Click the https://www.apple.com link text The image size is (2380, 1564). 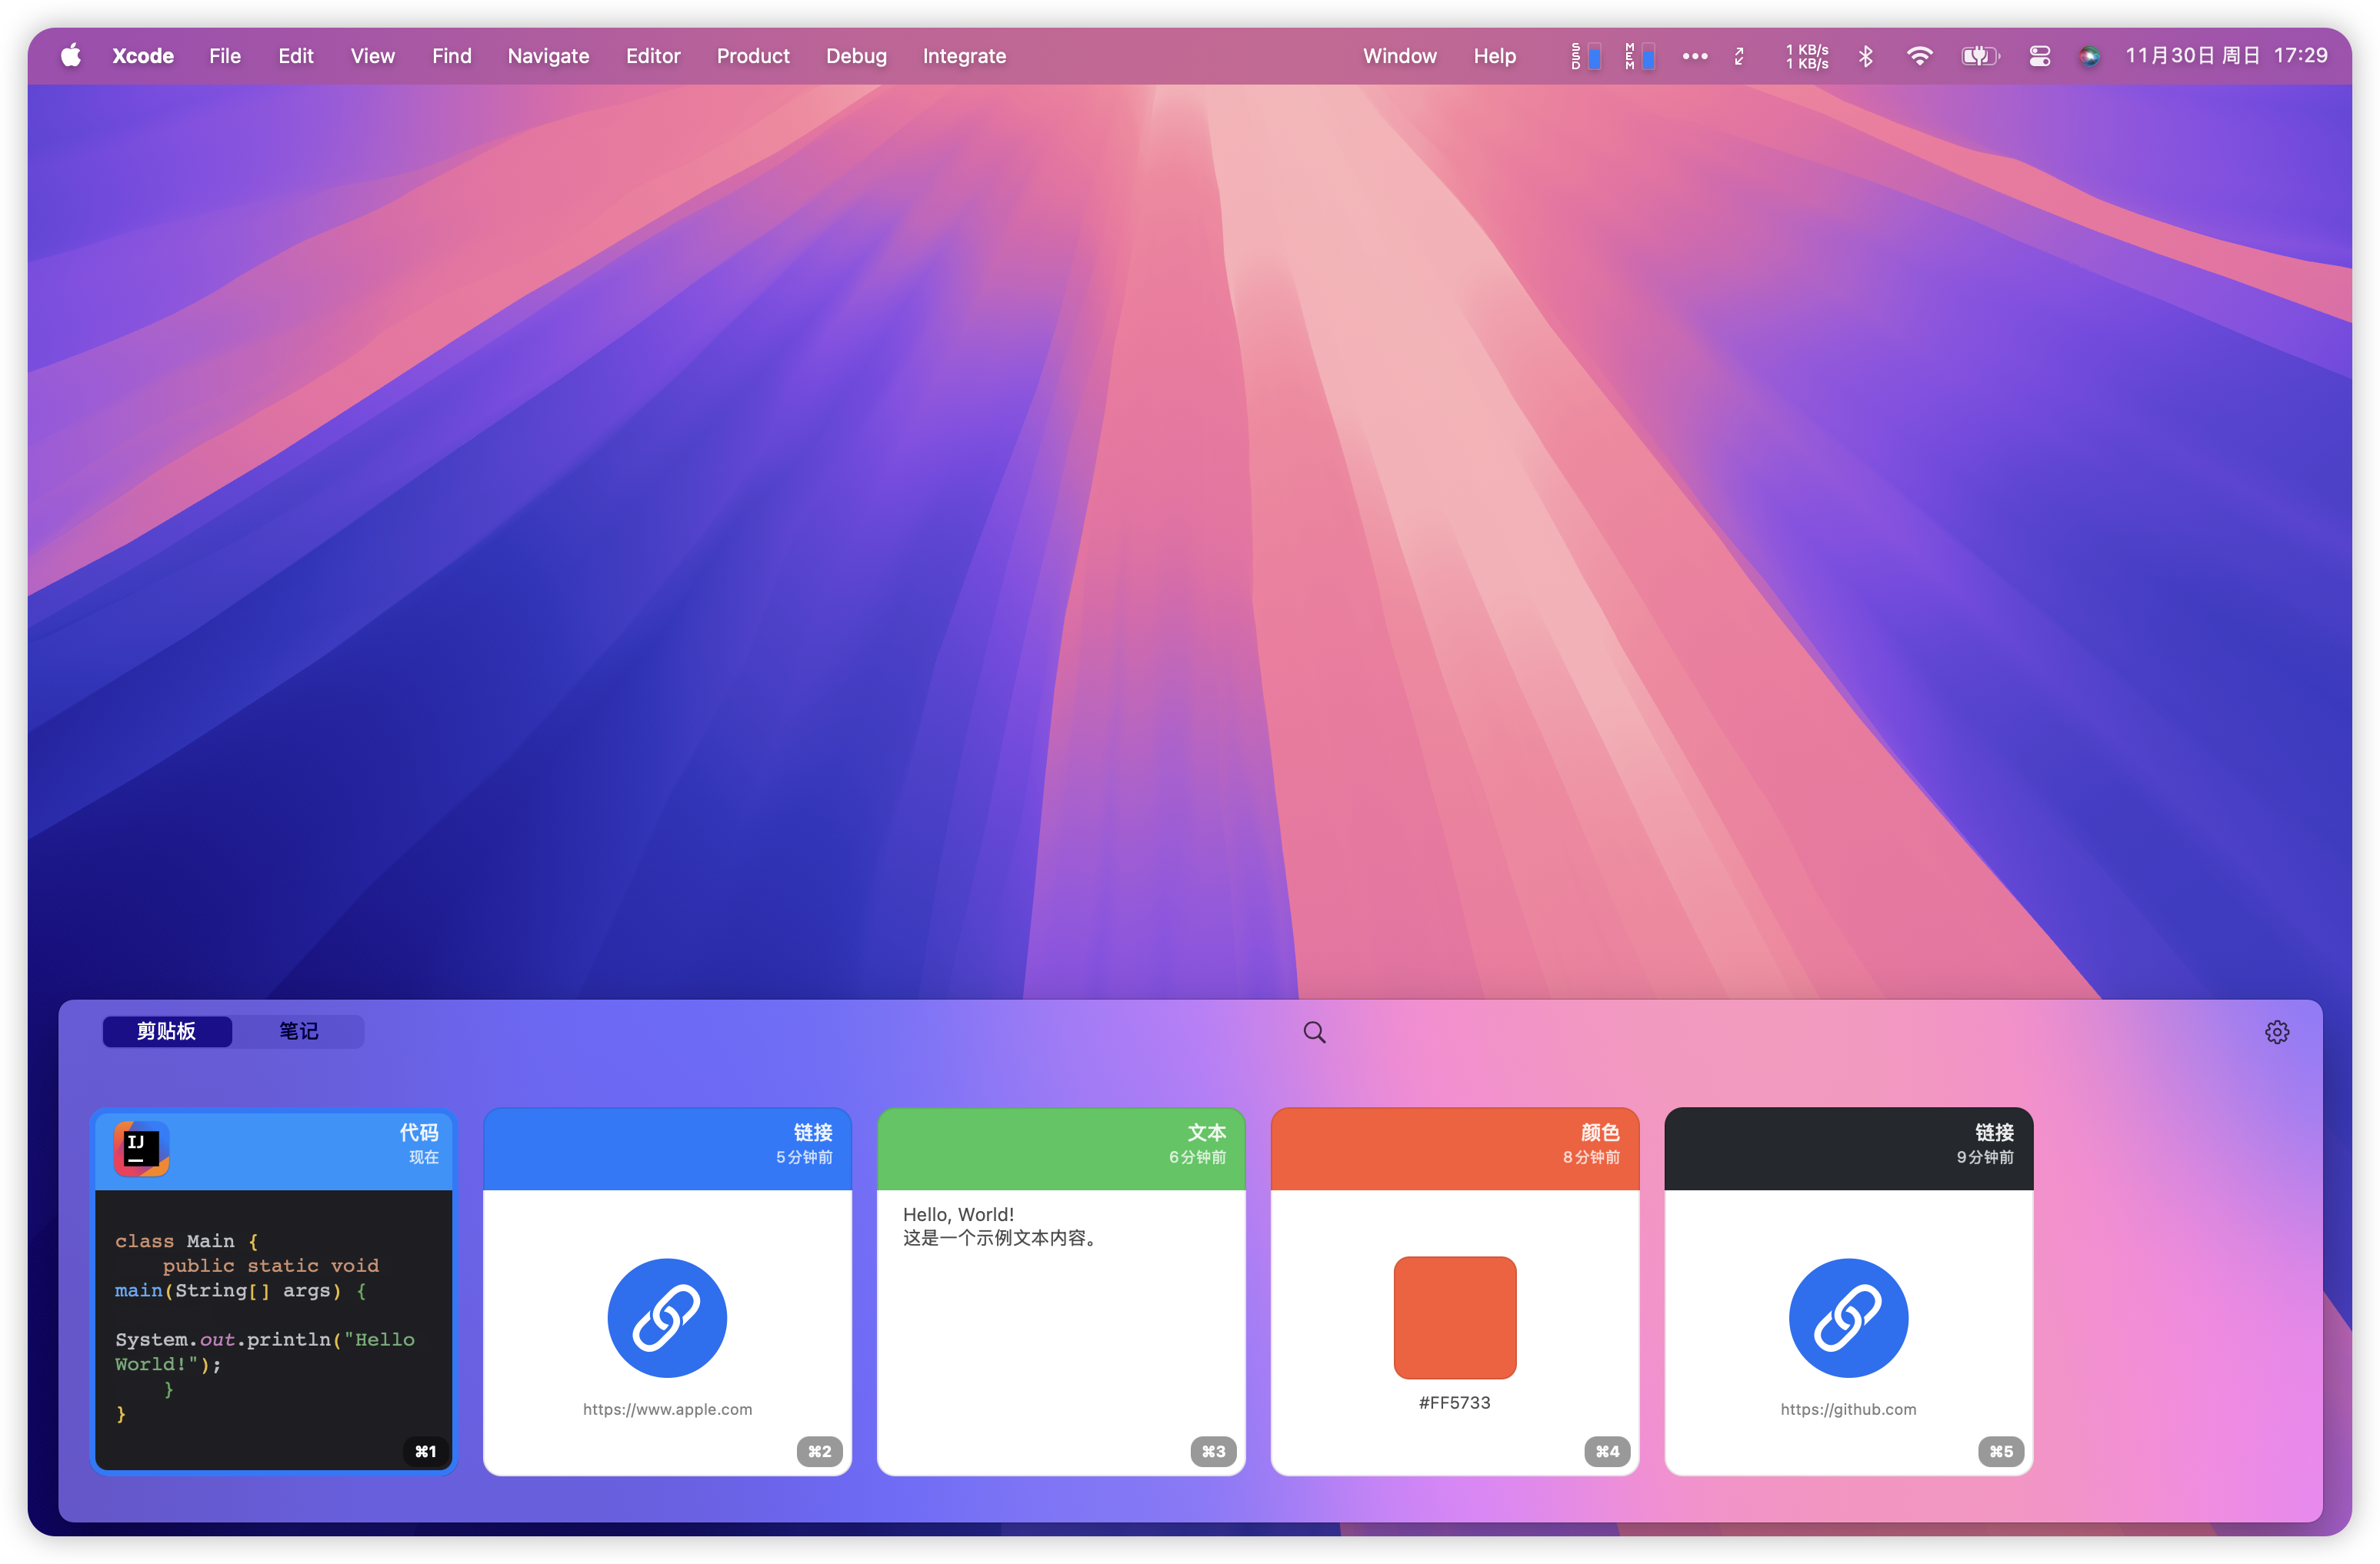(x=667, y=1408)
